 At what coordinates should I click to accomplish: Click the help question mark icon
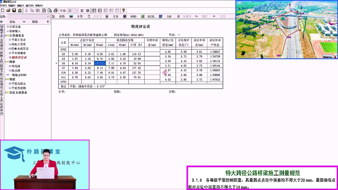click(x=123, y=10)
